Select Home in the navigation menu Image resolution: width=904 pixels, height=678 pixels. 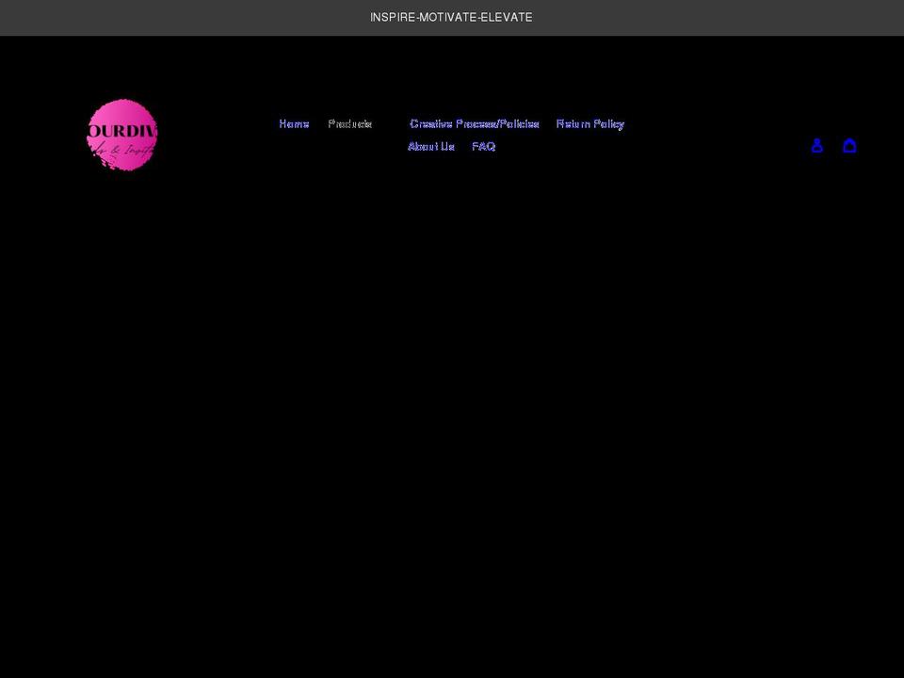coord(293,123)
